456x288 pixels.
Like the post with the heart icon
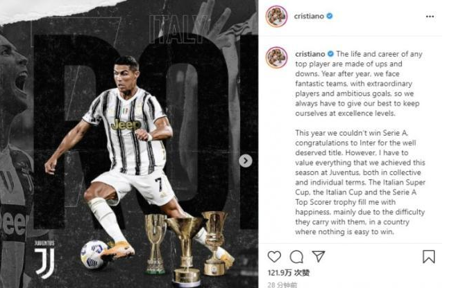[x=274, y=256]
